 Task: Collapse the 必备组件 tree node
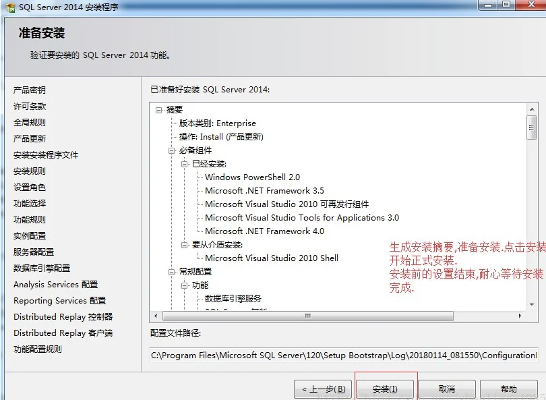click(172, 150)
